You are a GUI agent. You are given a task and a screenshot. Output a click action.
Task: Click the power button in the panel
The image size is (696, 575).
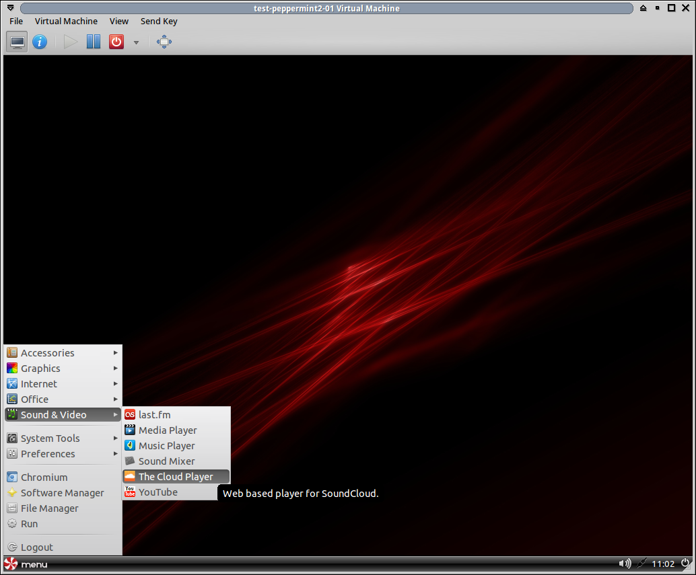685,564
